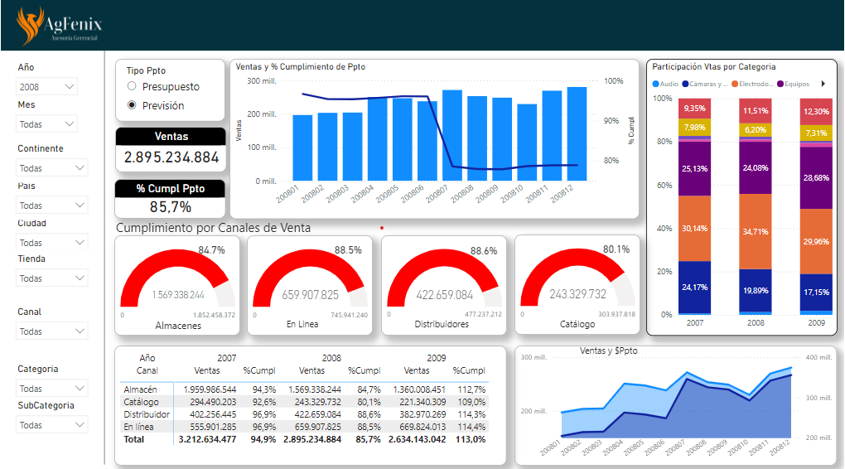845x469 pixels.
Task: Click the Electrodo legend marker
Action: click(x=734, y=84)
